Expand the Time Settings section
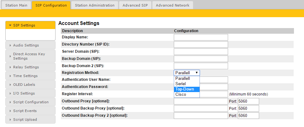Screen dimensions: 304x127 pos(30,76)
